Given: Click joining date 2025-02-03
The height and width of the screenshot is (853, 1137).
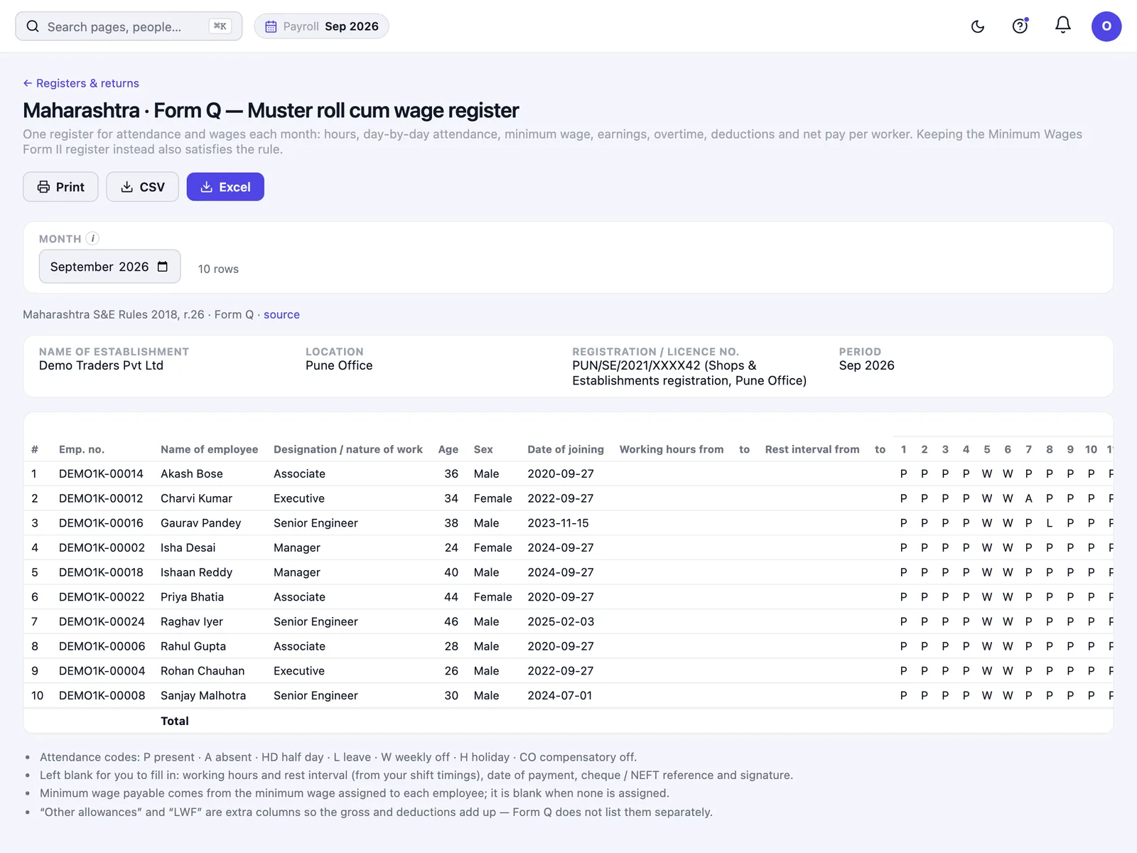Looking at the screenshot, I should [x=561, y=621].
